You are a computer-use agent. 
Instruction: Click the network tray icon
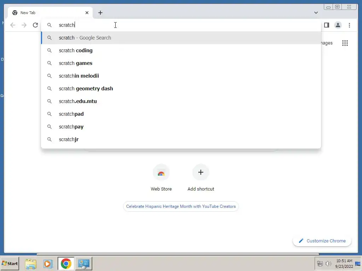[x=320, y=264]
